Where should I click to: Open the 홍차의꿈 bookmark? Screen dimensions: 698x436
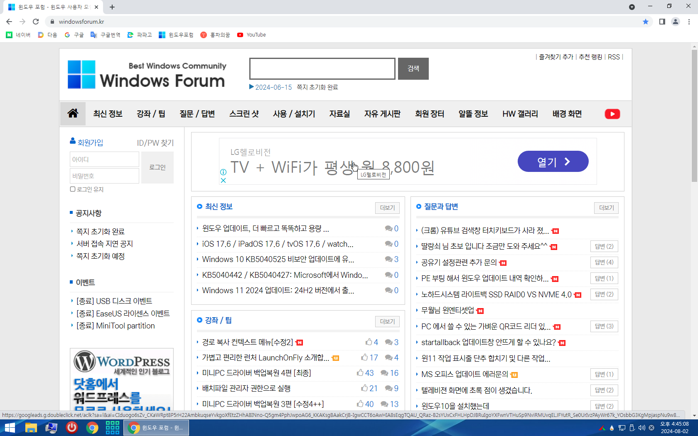[x=215, y=35]
